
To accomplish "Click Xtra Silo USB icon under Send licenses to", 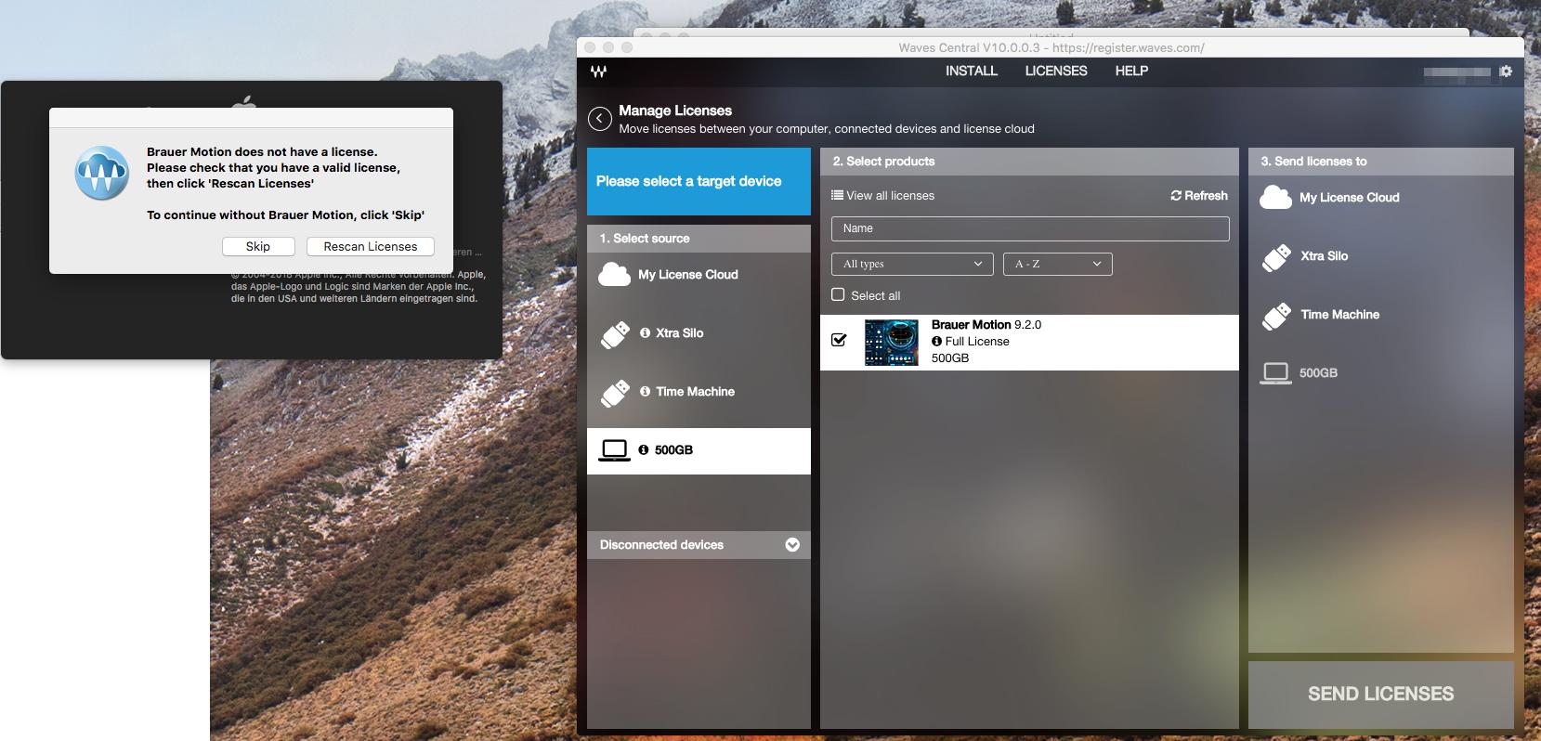I will pos(1276,257).
